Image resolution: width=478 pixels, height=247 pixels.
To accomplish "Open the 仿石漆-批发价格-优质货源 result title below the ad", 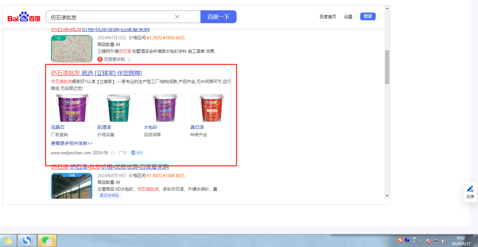I will tap(110, 166).
